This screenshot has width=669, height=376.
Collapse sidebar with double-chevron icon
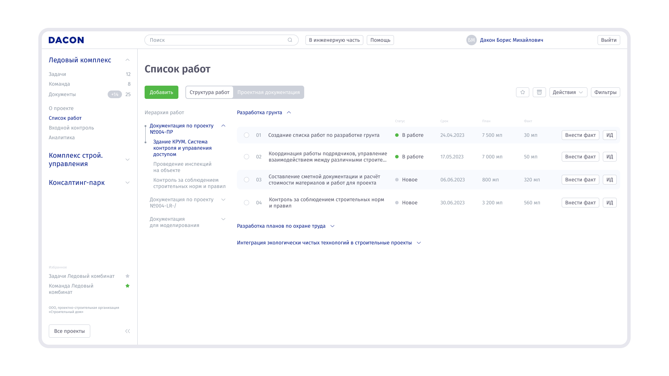pyautogui.click(x=128, y=331)
